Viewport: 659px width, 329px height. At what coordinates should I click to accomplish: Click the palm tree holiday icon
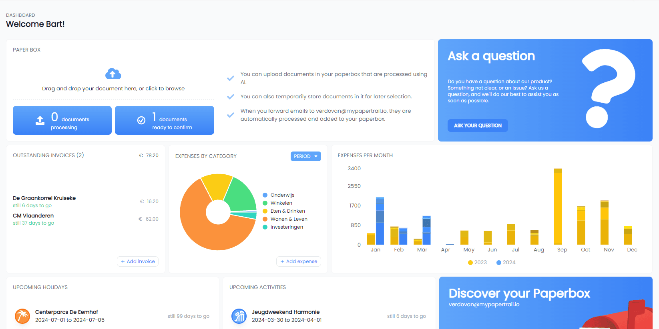click(22, 316)
